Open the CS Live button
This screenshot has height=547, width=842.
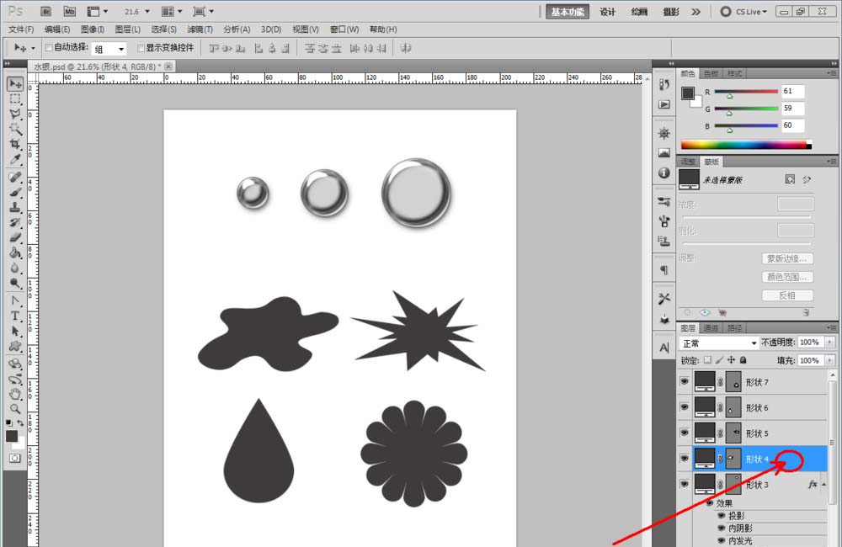click(743, 11)
